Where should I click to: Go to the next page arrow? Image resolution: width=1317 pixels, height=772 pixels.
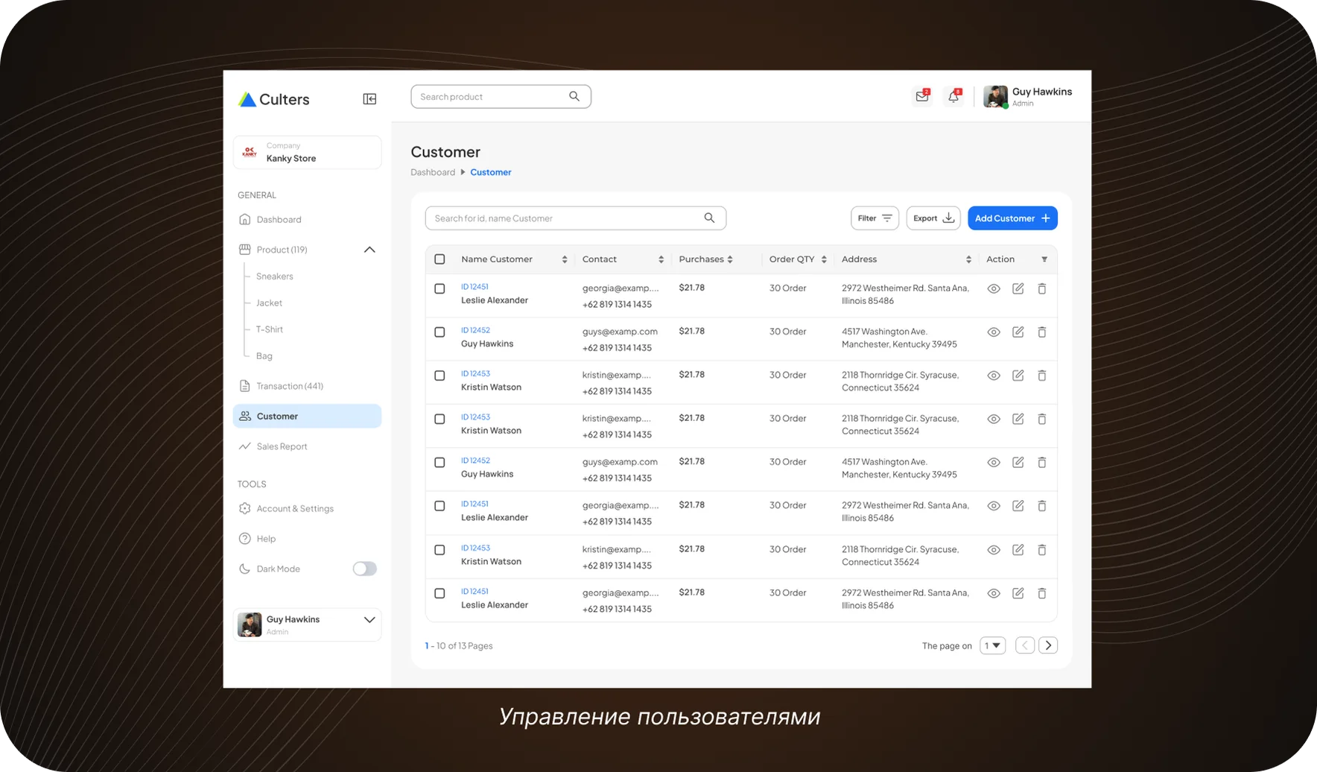(1048, 645)
